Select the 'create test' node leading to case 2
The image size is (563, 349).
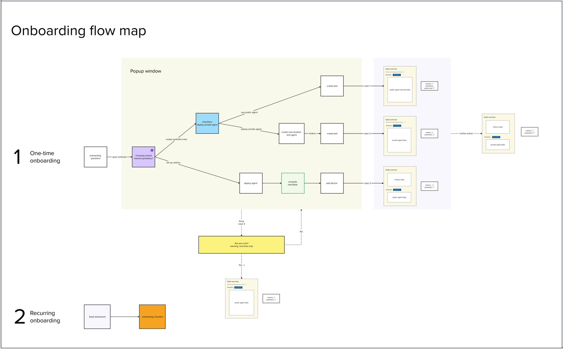[332, 134]
